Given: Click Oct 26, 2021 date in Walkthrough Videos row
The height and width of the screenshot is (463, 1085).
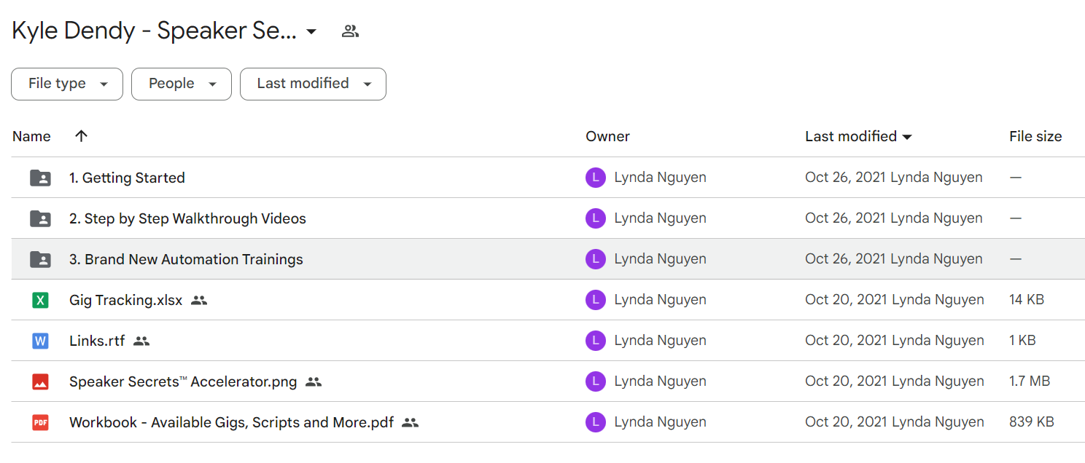Looking at the screenshot, I should tap(846, 218).
